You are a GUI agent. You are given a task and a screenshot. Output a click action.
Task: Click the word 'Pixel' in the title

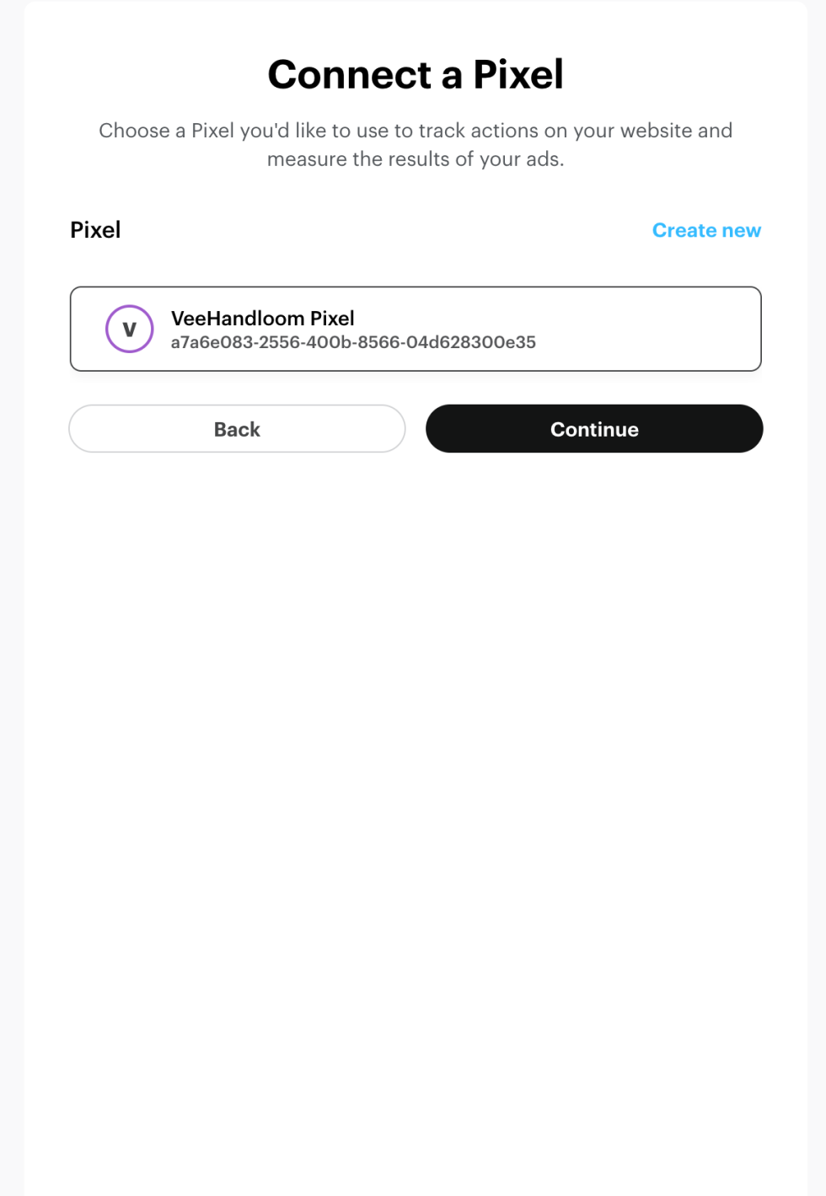point(518,74)
